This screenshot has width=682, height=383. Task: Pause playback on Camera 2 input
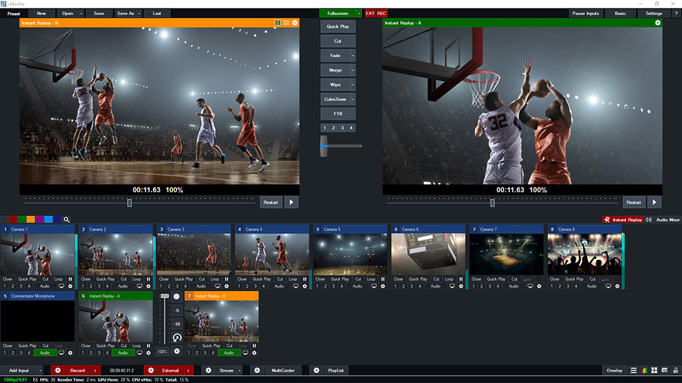coord(149,279)
